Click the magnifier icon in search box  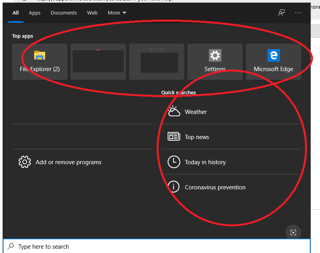click(x=11, y=246)
